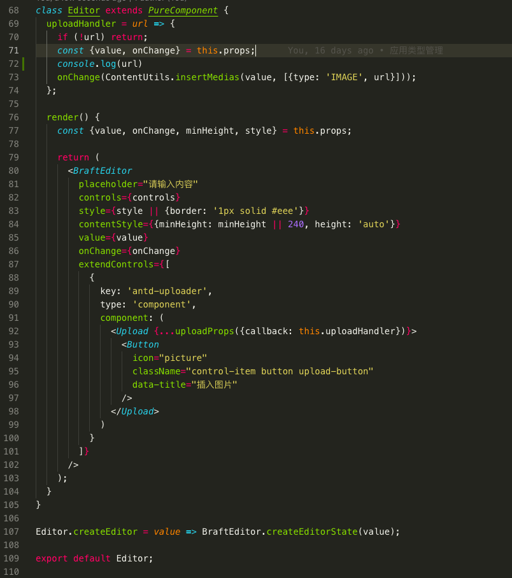This screenshot has width=512, height=578.
Task: Click "uploadHandler" definition on line 69
Action: coord(81,24)
